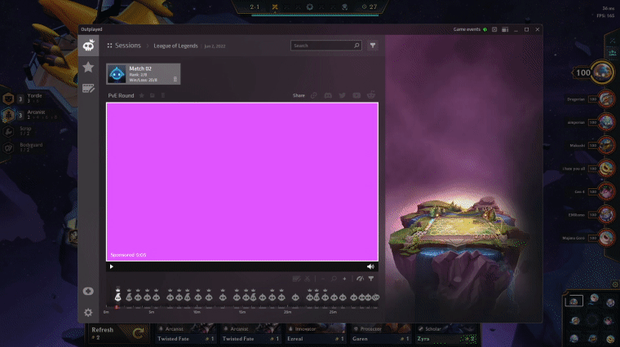Share clip to Reddit
620x347 pixels.
371,95
